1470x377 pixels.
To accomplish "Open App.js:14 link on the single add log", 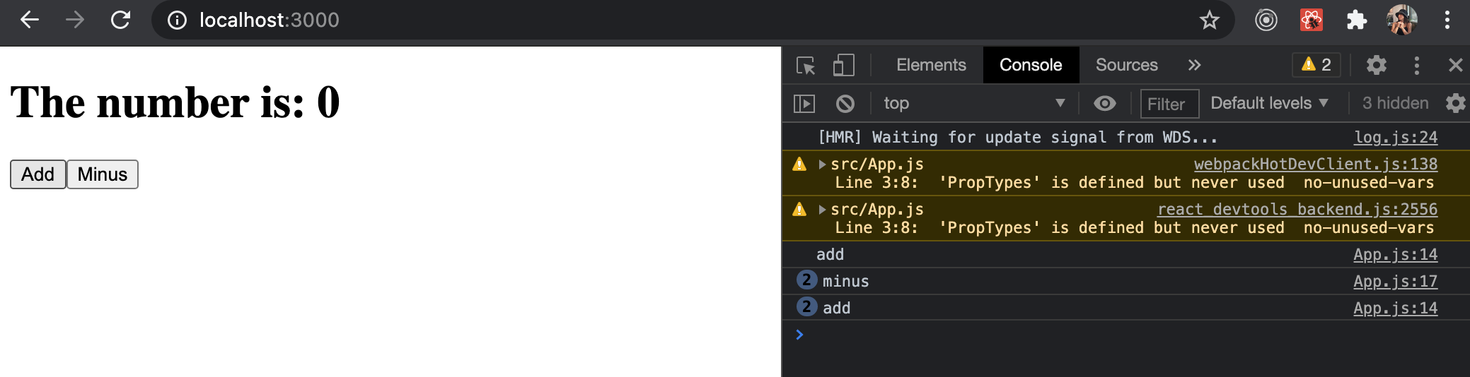I will (1396, 254).
